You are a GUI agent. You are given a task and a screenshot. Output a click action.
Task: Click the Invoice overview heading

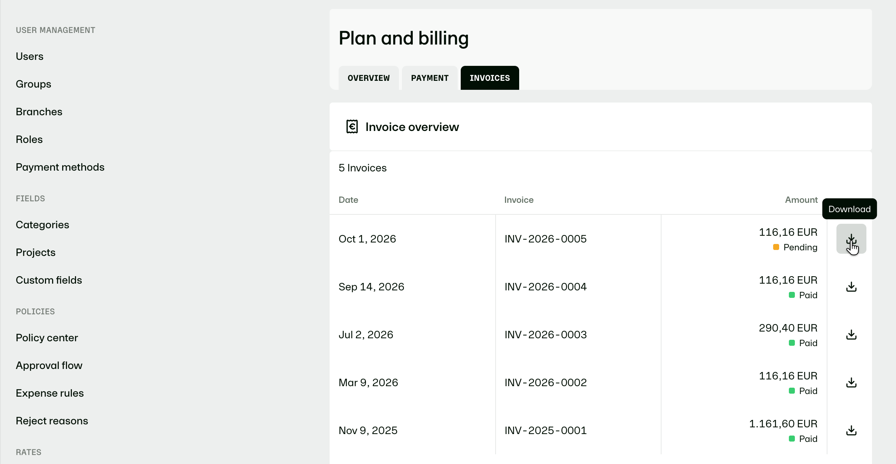412,127
